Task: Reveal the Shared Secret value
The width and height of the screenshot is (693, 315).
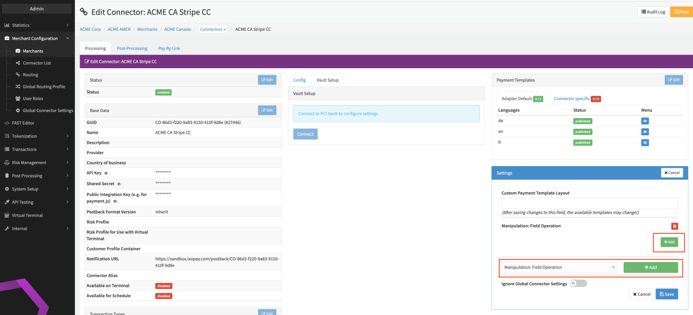Action: tap(119, 184)
